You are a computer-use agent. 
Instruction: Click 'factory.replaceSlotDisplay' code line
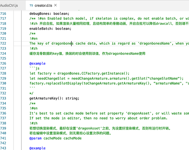click(109, 83)
